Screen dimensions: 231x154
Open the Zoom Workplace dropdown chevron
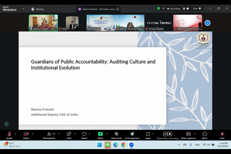pos(23,9)
